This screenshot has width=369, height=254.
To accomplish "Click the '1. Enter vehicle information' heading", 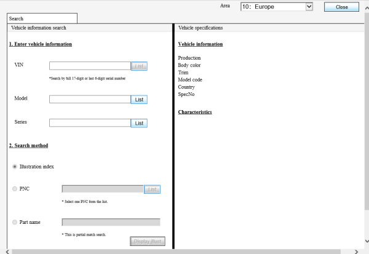I will tap(41, 44).
